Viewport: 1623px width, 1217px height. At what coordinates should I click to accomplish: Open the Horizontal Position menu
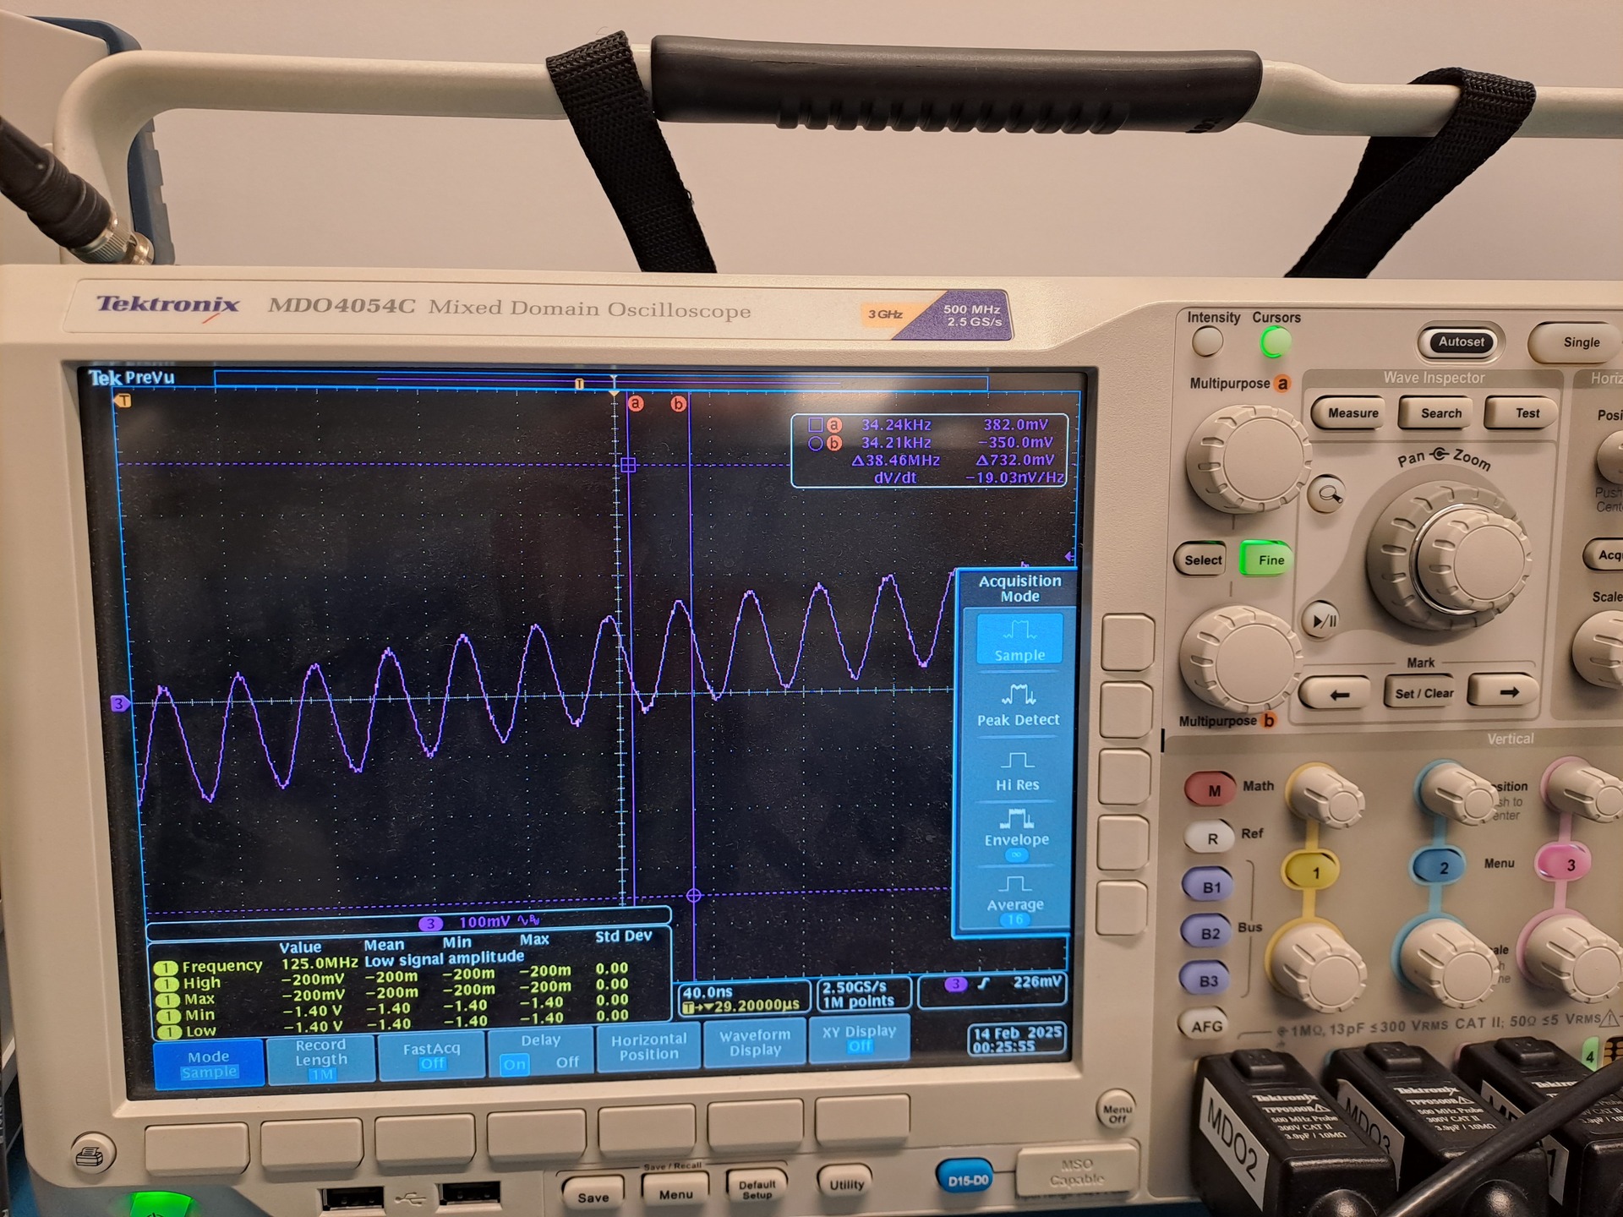tap(648, 1046)
